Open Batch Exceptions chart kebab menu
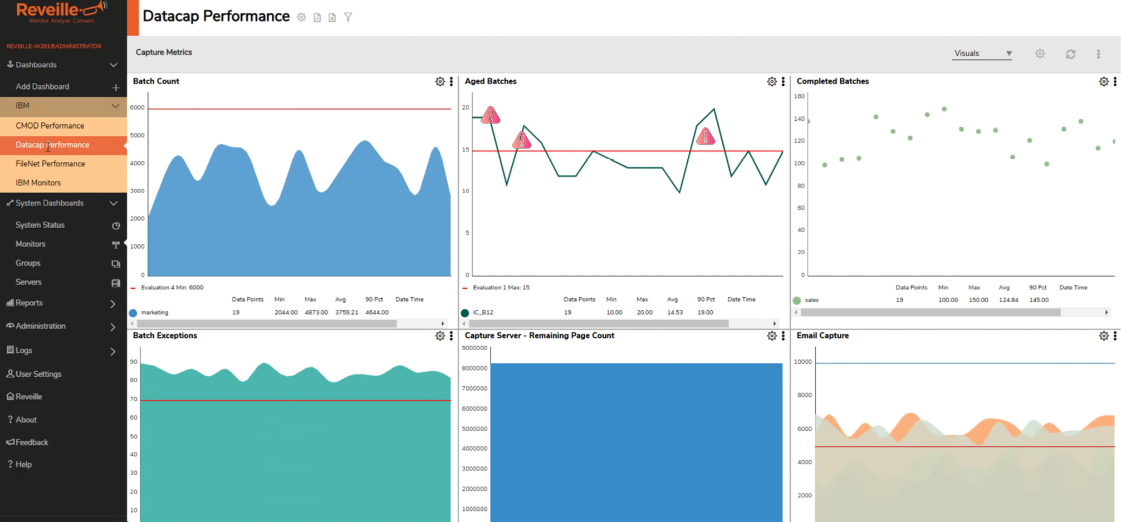This screenshot has height=522, width=1121. tap(451, 336)
